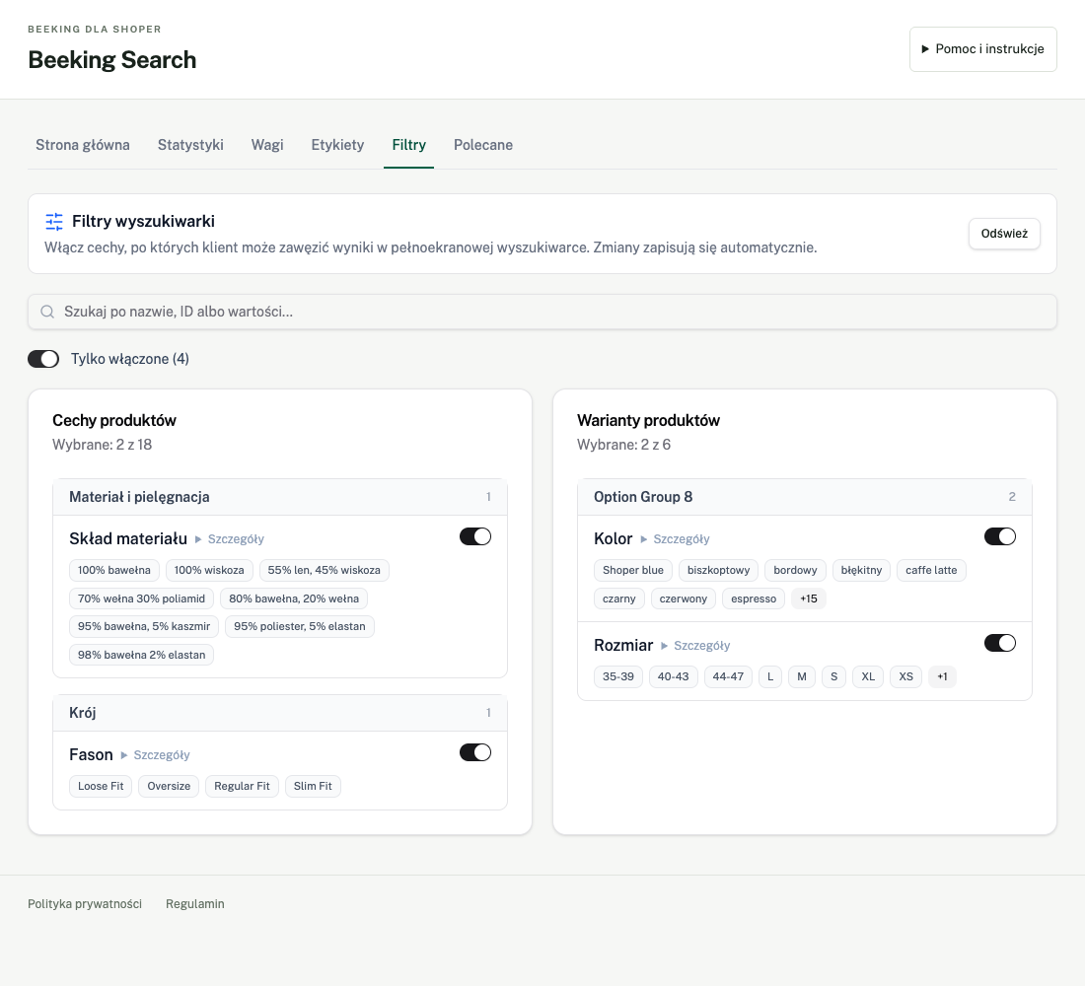Click the L size chip

[x=770, y=676]
